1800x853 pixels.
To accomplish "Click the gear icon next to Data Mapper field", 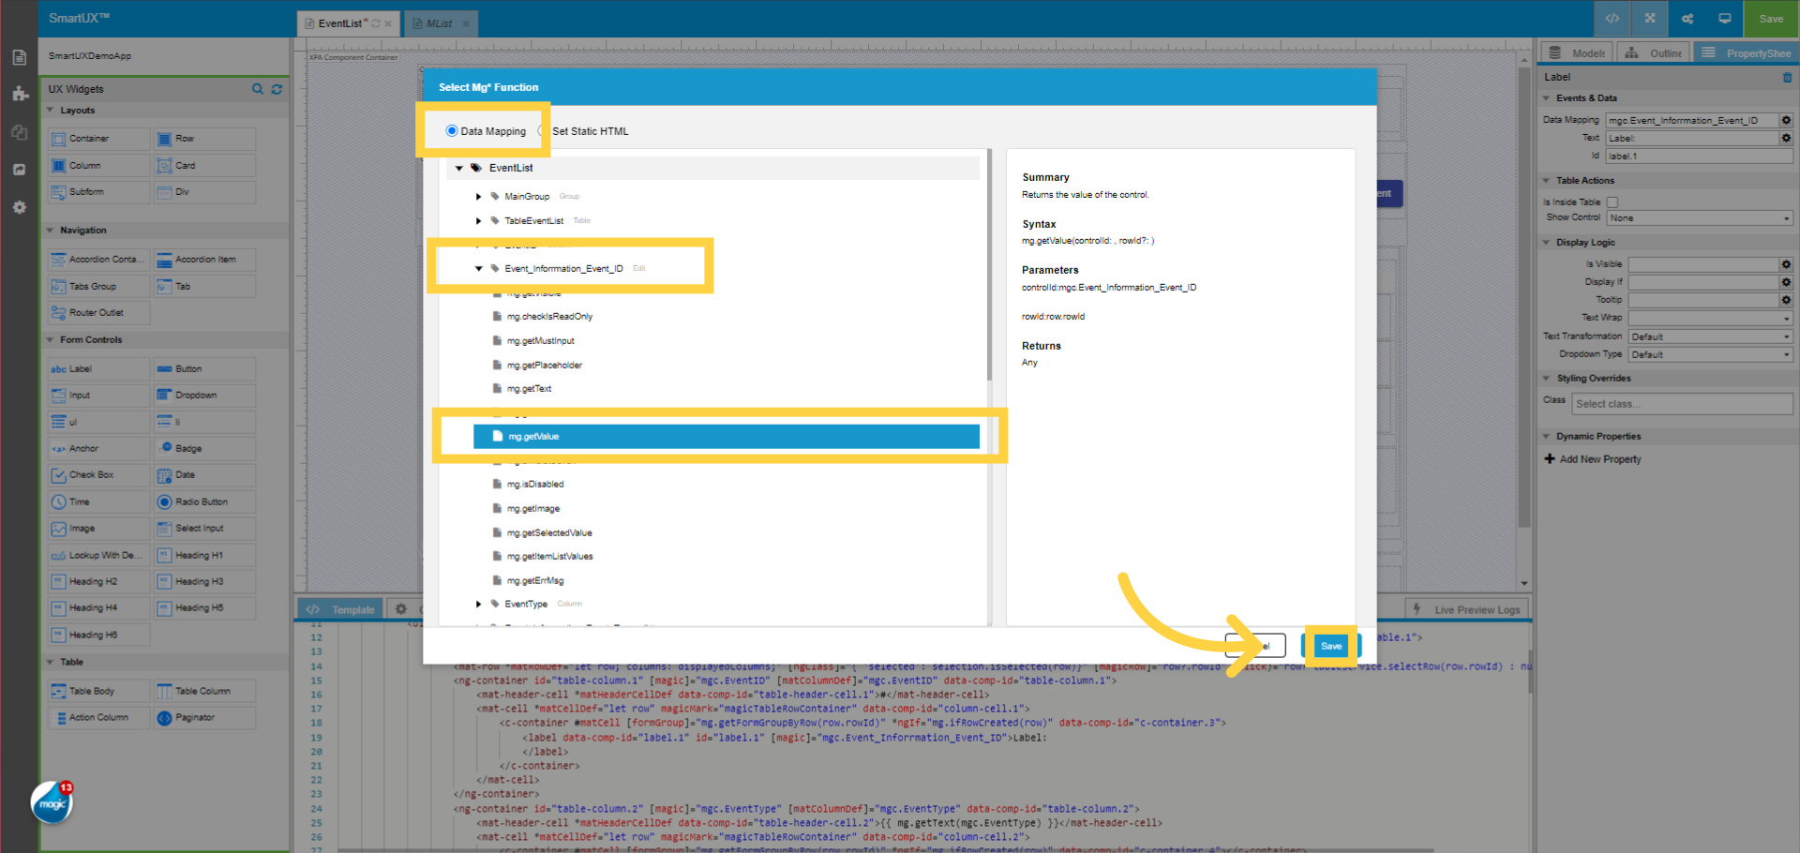I will point(1786,120).
